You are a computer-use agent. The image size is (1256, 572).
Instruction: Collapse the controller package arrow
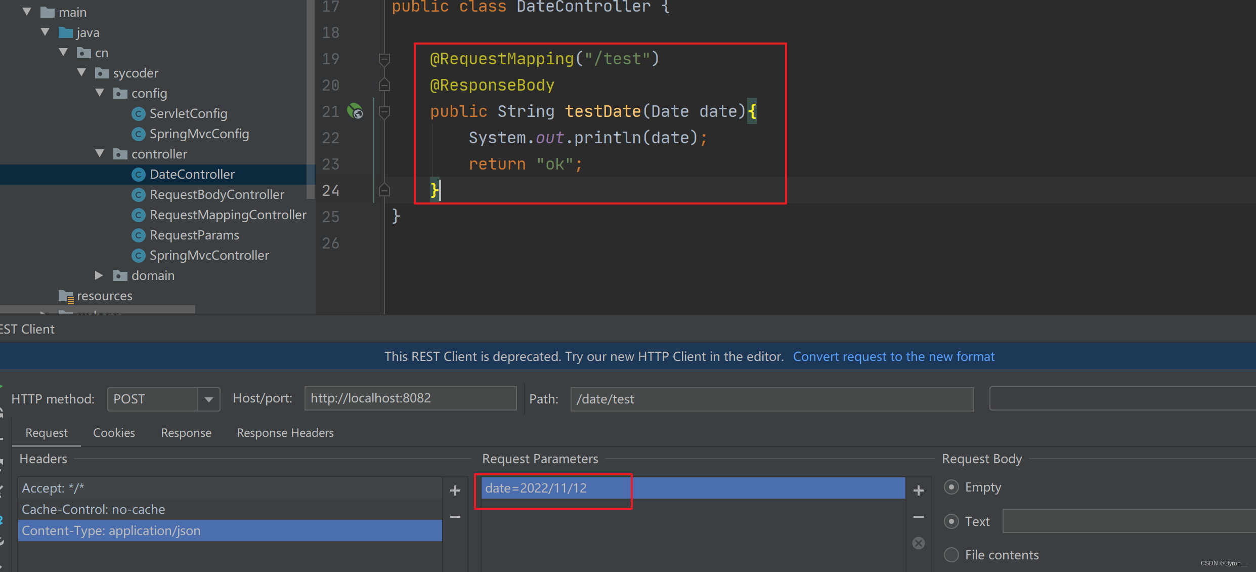pyautogui.click(x=100, y=153)
